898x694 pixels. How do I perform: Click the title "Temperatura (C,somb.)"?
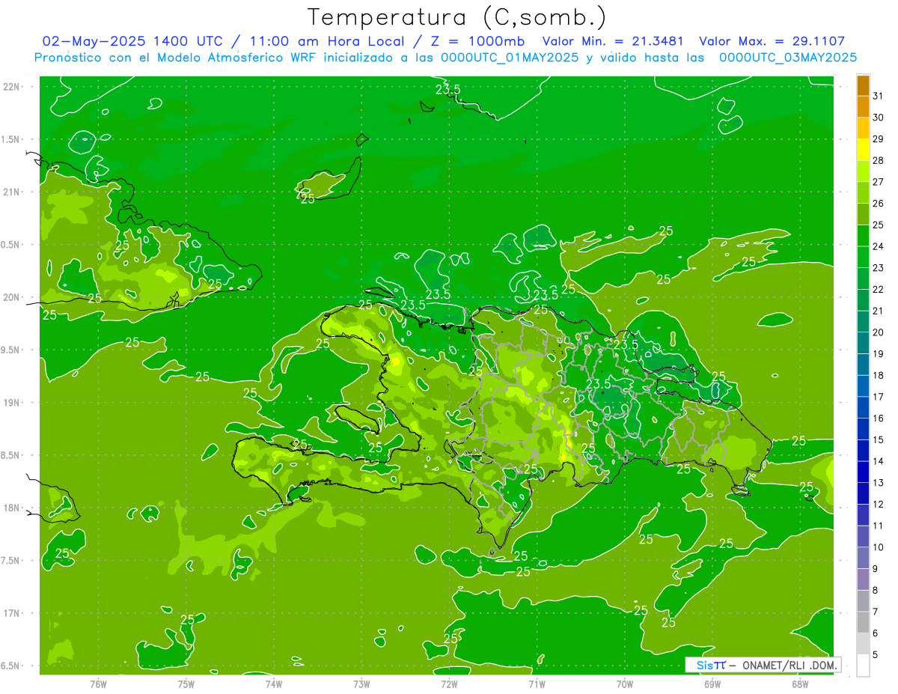[x=456, y=18]
